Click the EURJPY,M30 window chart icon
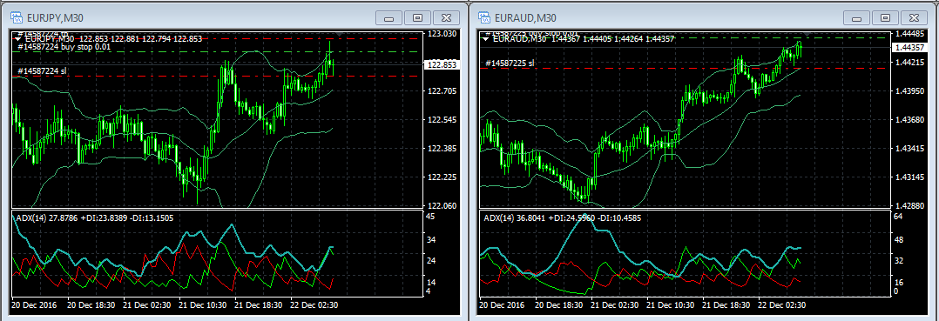 point(17,17)
